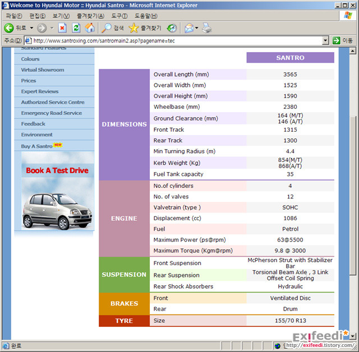Click the grey Forward arrow button
Image resolution: width=359 pixels, height=352 pixels.
tap(42, 28)
